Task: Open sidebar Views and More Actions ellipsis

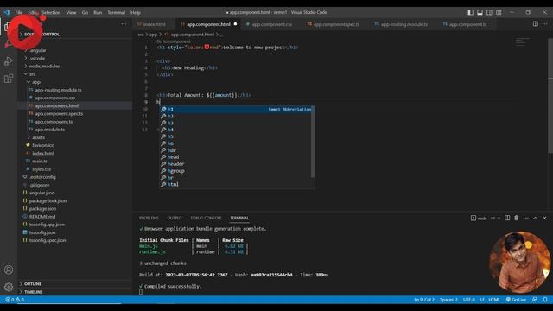Action: [124, 24]
